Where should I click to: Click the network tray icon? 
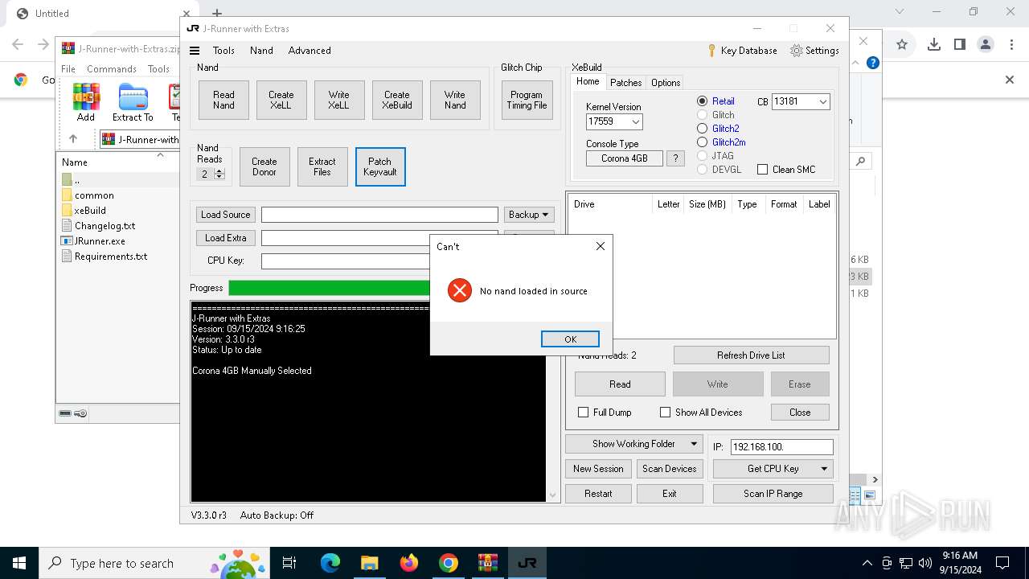coord(906,563)
